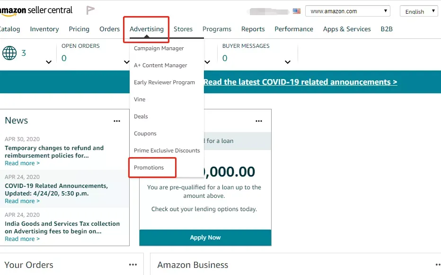
Task: Click the Amazon seller central logo
Action: (x=36, y=11)
